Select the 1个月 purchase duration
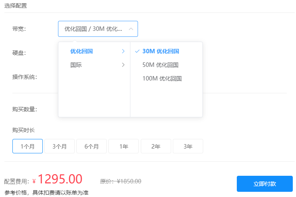The image size is (296, 197). tap(28, 146)
